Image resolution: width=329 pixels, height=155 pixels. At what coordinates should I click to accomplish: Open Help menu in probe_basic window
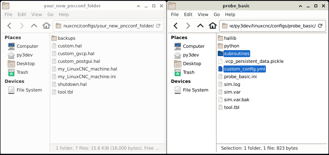point(230,14)
